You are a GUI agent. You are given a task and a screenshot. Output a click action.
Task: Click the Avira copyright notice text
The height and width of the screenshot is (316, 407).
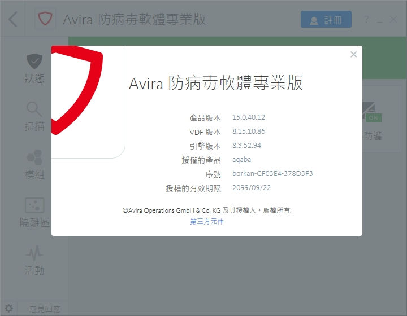point(207,210)
